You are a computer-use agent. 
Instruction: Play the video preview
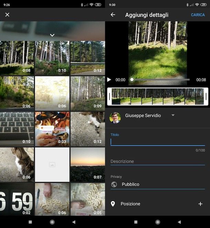(x=109, y=80)
